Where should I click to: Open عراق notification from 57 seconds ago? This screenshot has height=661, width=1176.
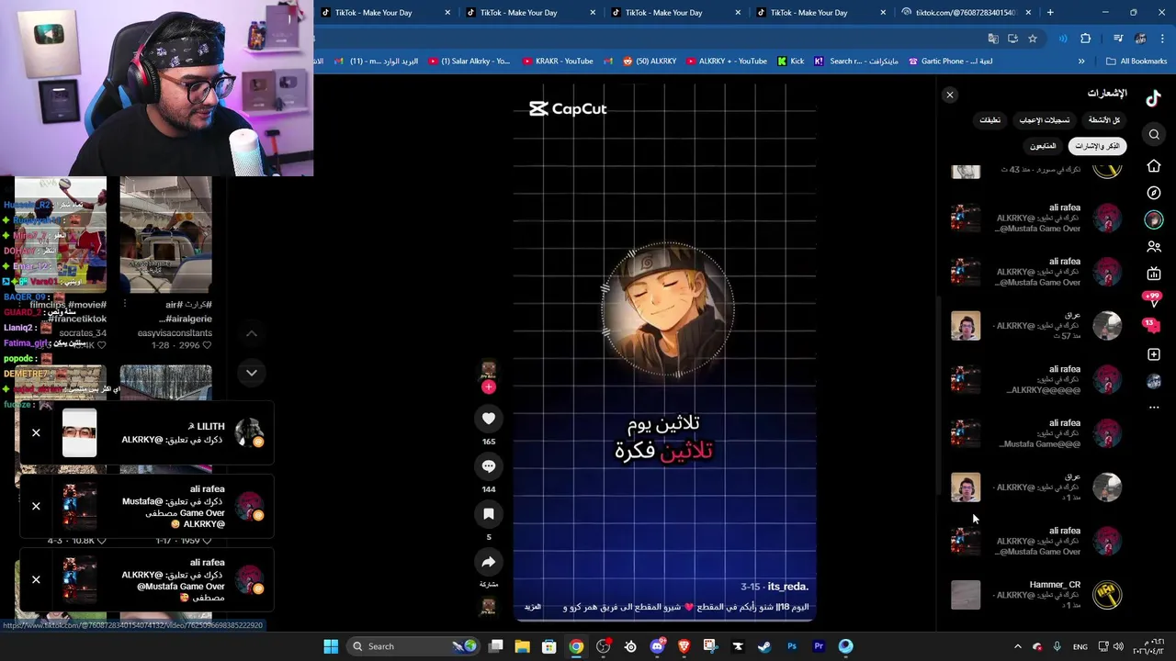[1036, 326]
